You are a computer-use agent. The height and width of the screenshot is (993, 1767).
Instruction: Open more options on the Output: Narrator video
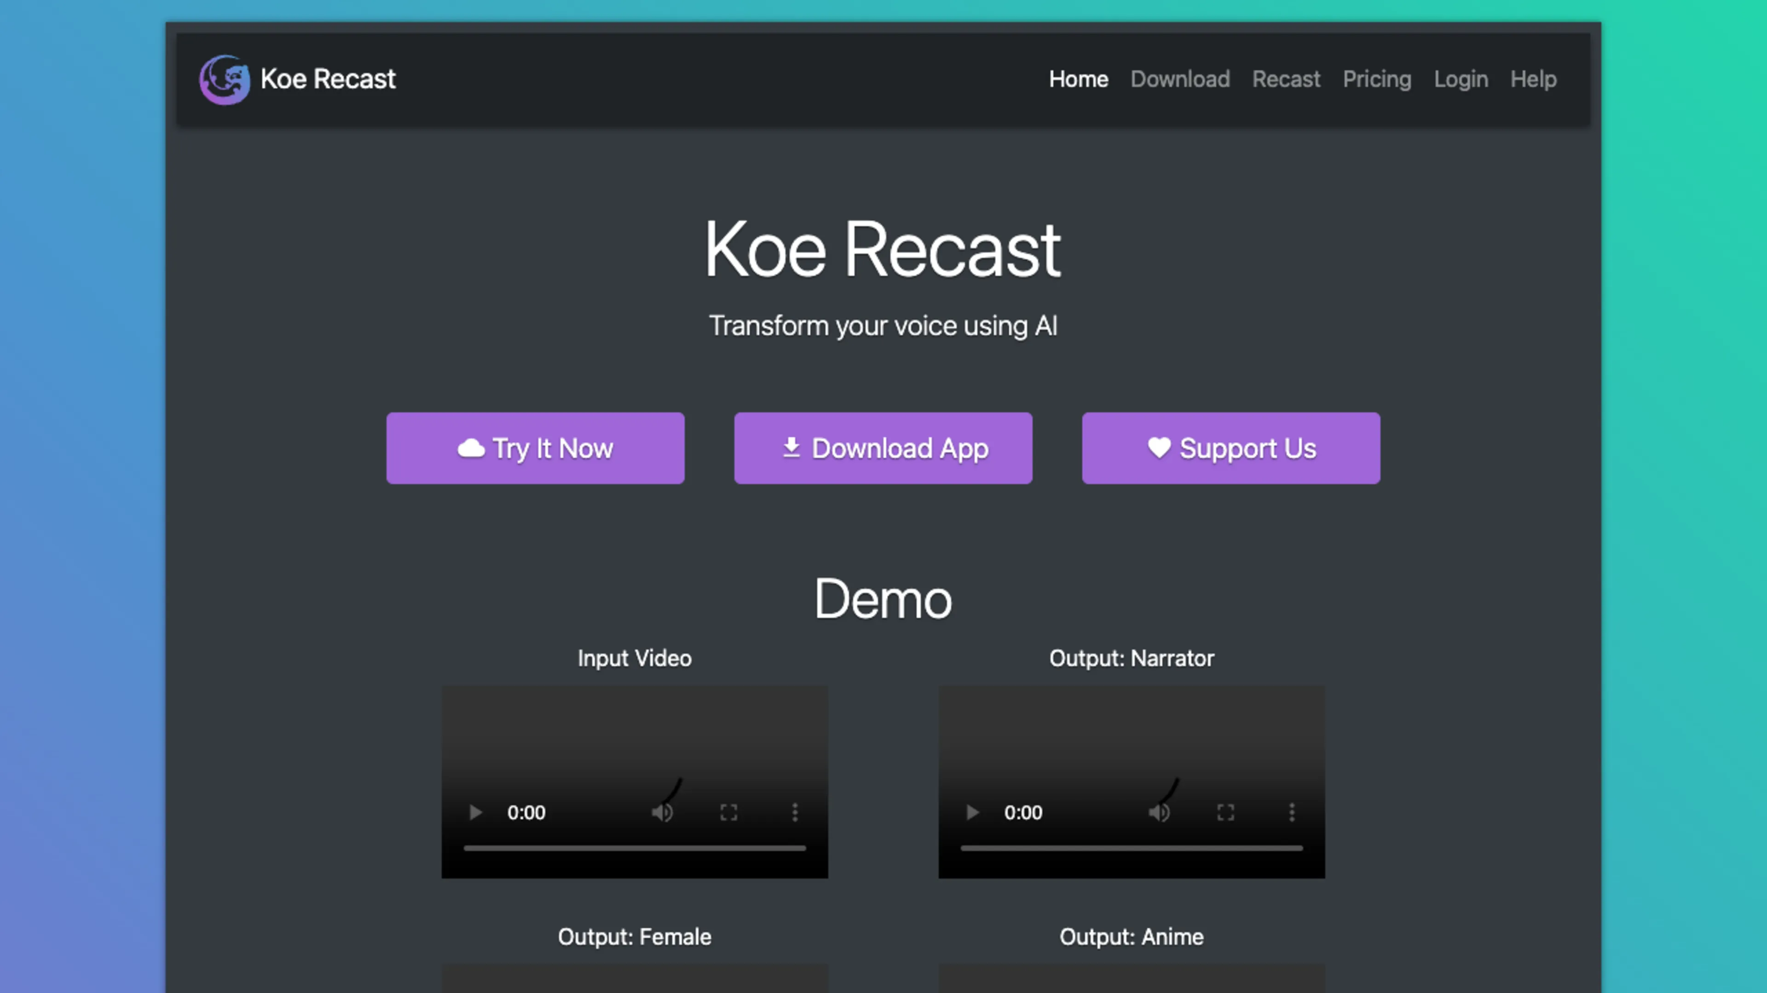pyautogui.click(x=1292, y=813)
